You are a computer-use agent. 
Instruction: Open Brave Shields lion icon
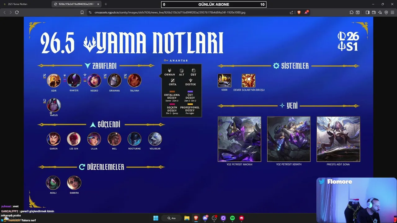pyautogui.click(x=299, y=12)
